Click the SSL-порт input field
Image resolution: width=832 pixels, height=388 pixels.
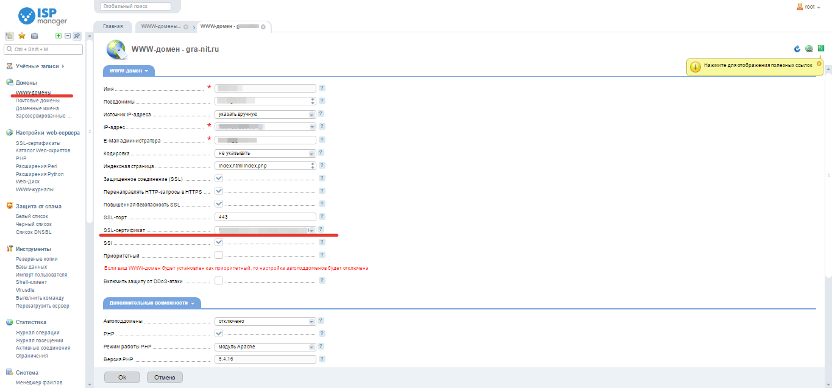[265, 217]
